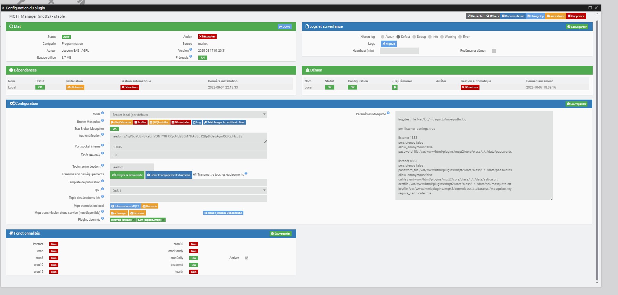Click the help icon next to Mode

click(102, 113)
